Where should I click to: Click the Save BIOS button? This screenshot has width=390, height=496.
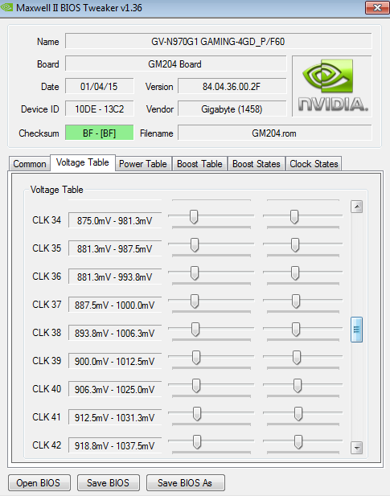(x=109, y=482)
